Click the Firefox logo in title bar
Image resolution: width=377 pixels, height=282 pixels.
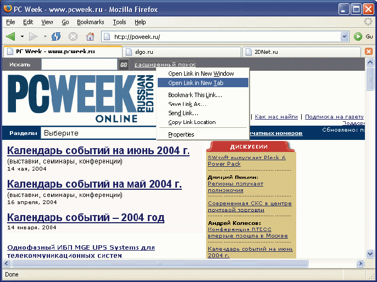(x=8, y=9)
